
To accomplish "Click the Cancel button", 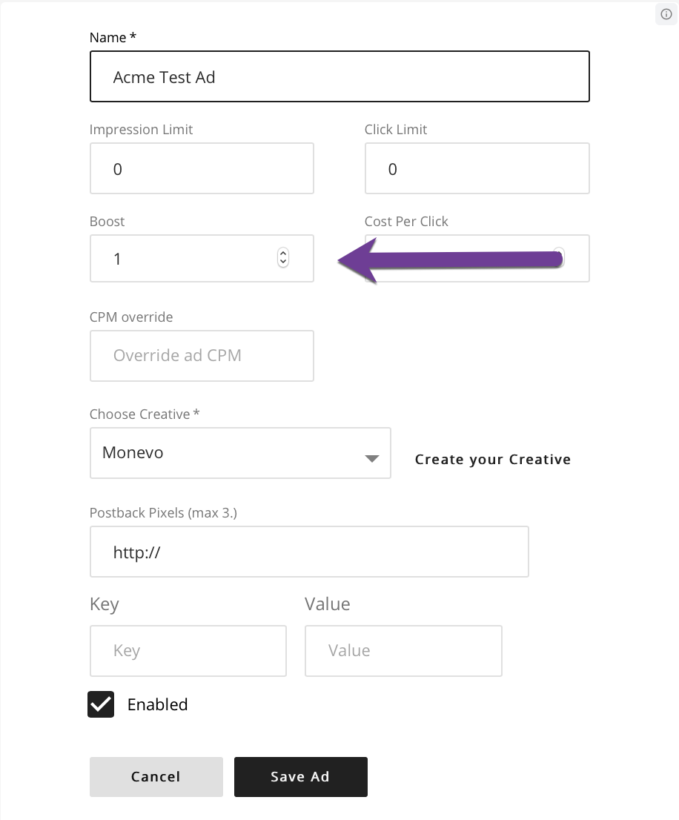I will coord(156,776).
